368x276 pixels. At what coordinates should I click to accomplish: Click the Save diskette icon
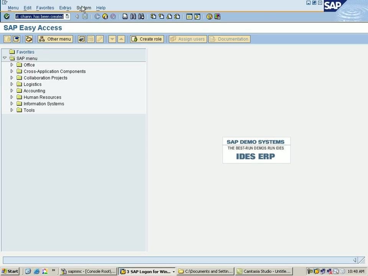[85, 16]
